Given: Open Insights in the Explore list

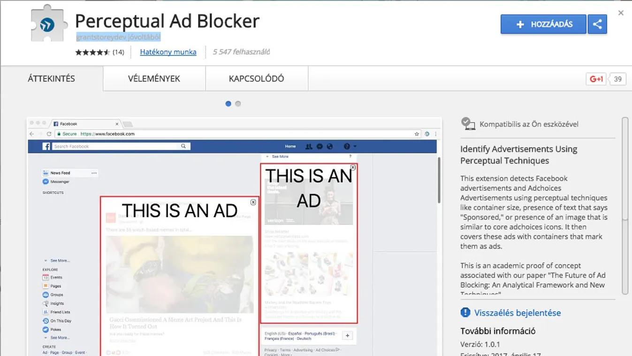Looking at the screenshot, I should [x=53, y=303].
